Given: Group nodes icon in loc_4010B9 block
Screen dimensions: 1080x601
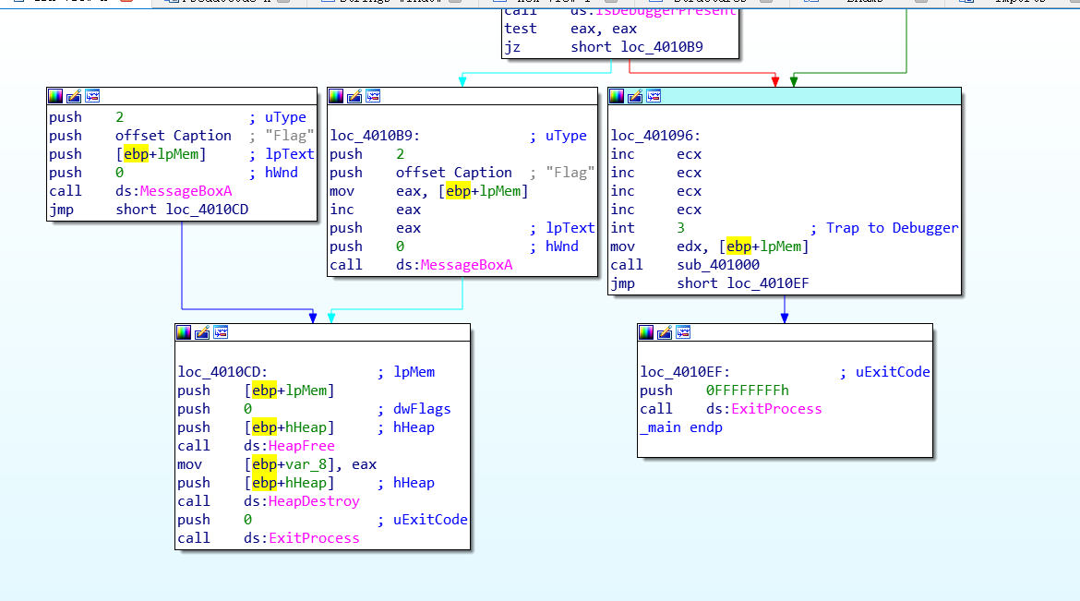Looking at the screenshot, I should [x=373, y=96].
